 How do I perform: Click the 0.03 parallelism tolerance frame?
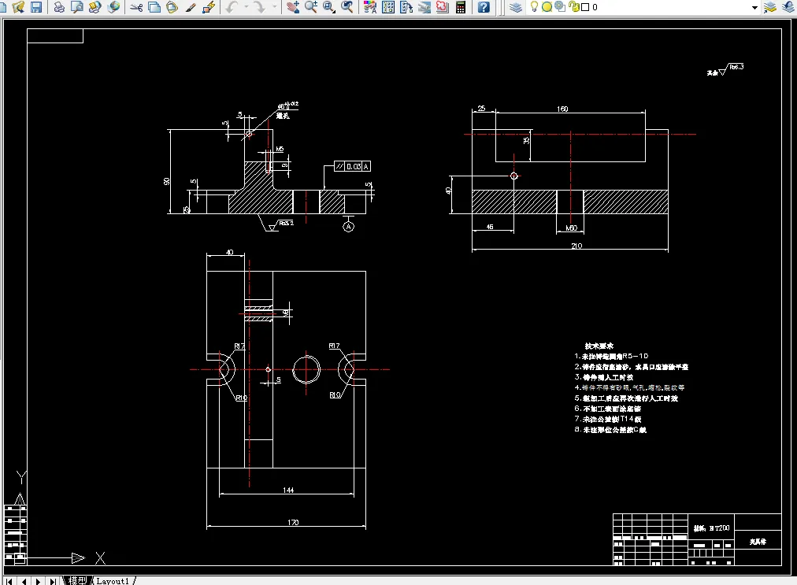coord(353,166)
